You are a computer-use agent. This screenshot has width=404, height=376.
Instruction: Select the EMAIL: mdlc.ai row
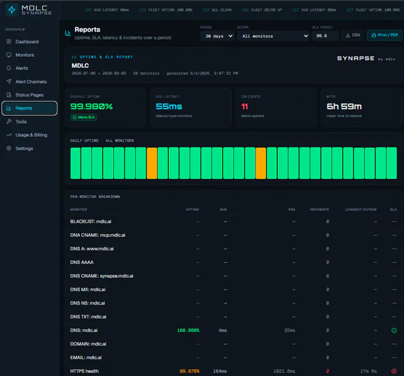pyautogui.click(x=233, y=357)
